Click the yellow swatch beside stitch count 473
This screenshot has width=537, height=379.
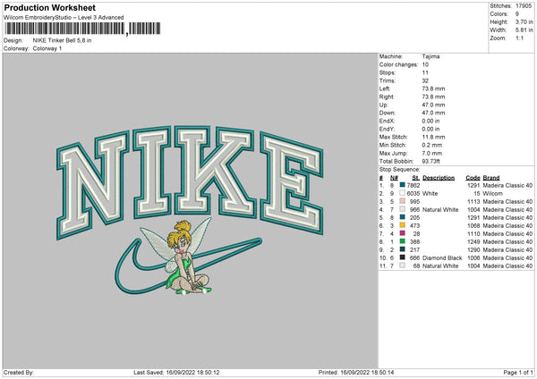(x=402, y=225)
